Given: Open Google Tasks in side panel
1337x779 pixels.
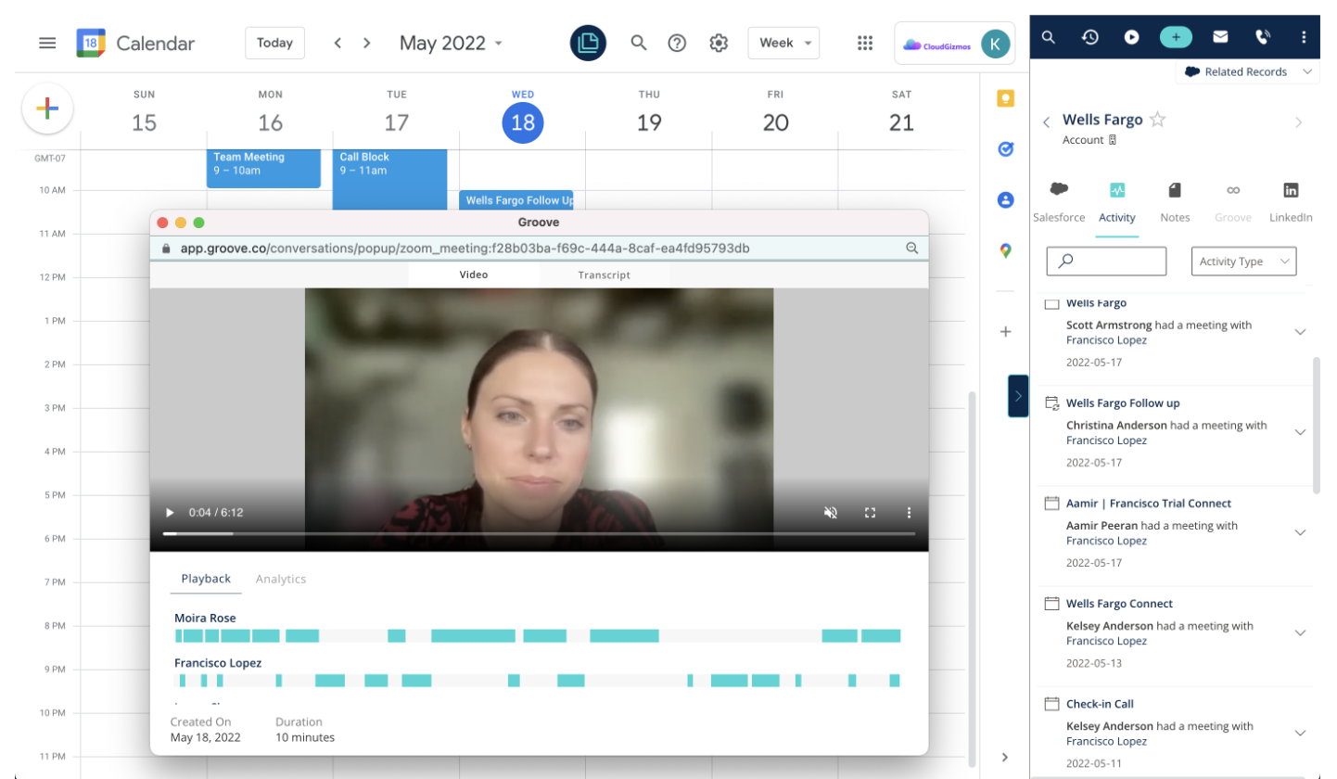Looking at the screenshot, I should pos(1005,149).
